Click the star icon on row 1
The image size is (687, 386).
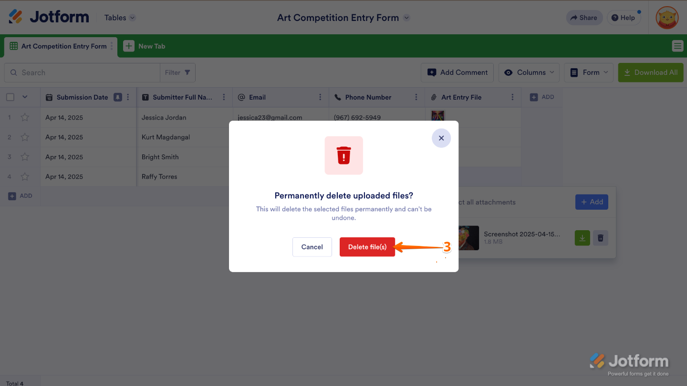pos(25,117)
